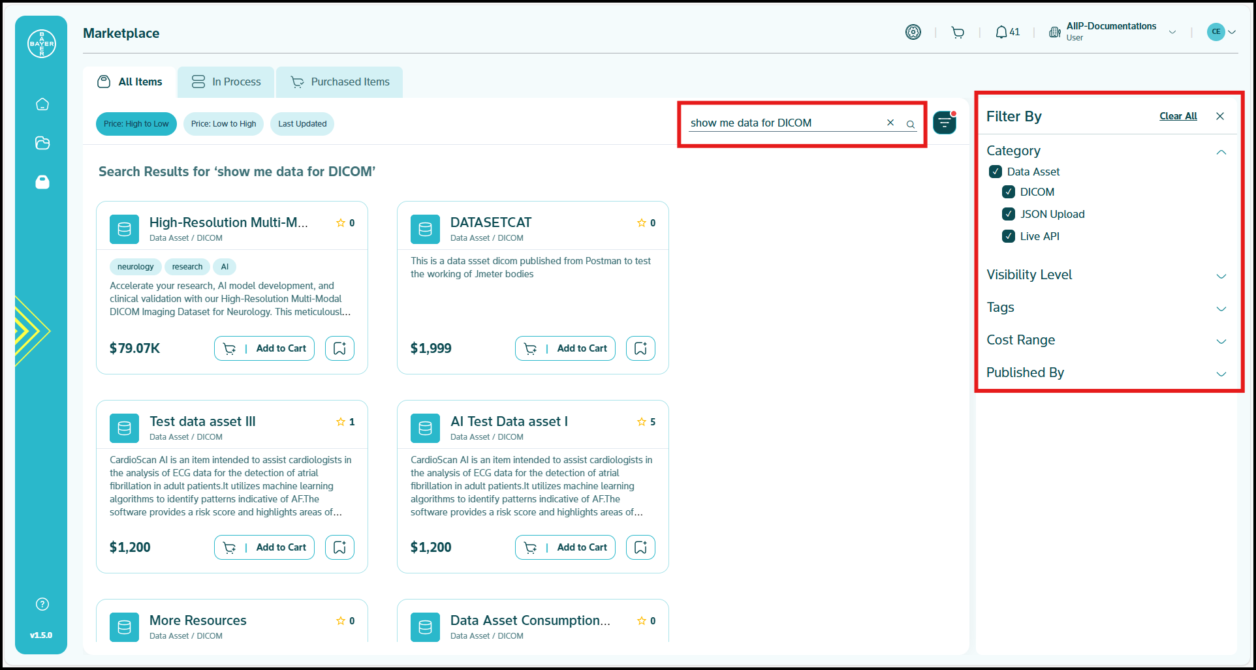The height and width of the screenshot is (670, 1256).
Task: Toggle the filter panel button
Action: point(944,123)
